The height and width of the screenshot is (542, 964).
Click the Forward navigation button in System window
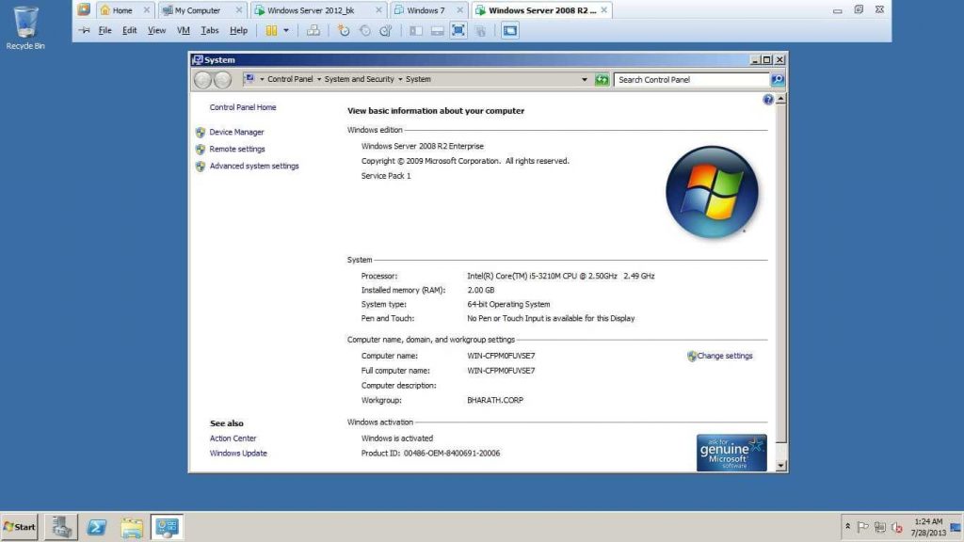click(x=222, y=79)
